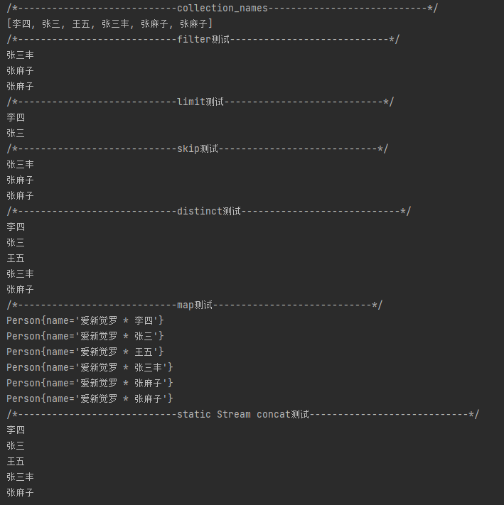The height and width of the screenshot is (505, 504).
Task: Click the static Stream concat测试 header
Action: (242, 415)
